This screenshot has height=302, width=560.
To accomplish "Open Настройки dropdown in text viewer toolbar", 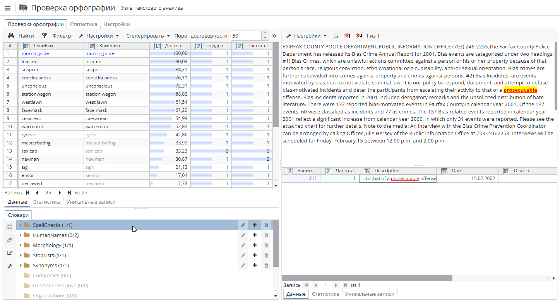I will (306, 36).
